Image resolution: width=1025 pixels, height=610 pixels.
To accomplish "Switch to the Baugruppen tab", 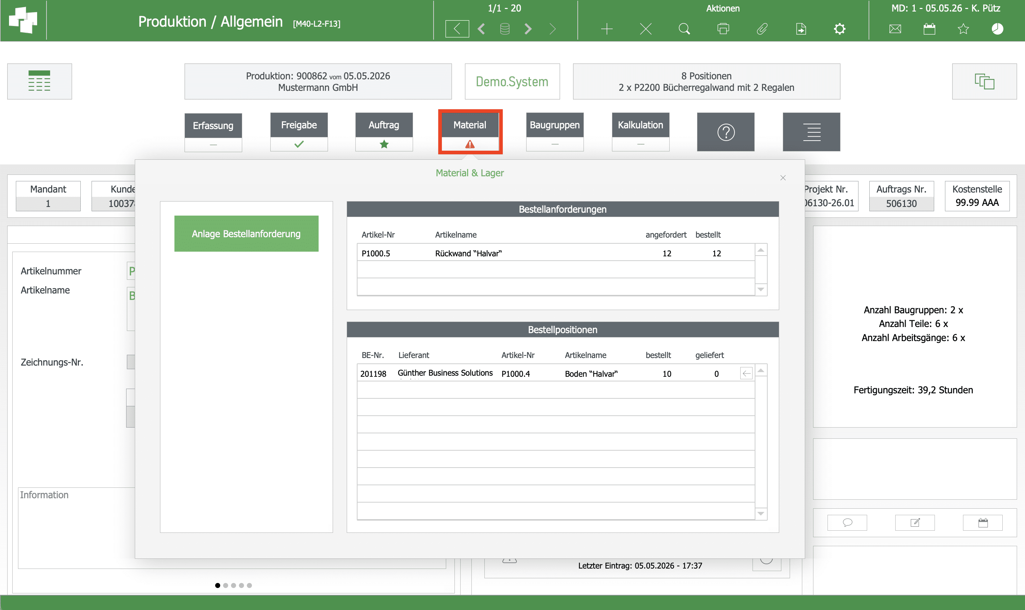I will tap(555, 132).
